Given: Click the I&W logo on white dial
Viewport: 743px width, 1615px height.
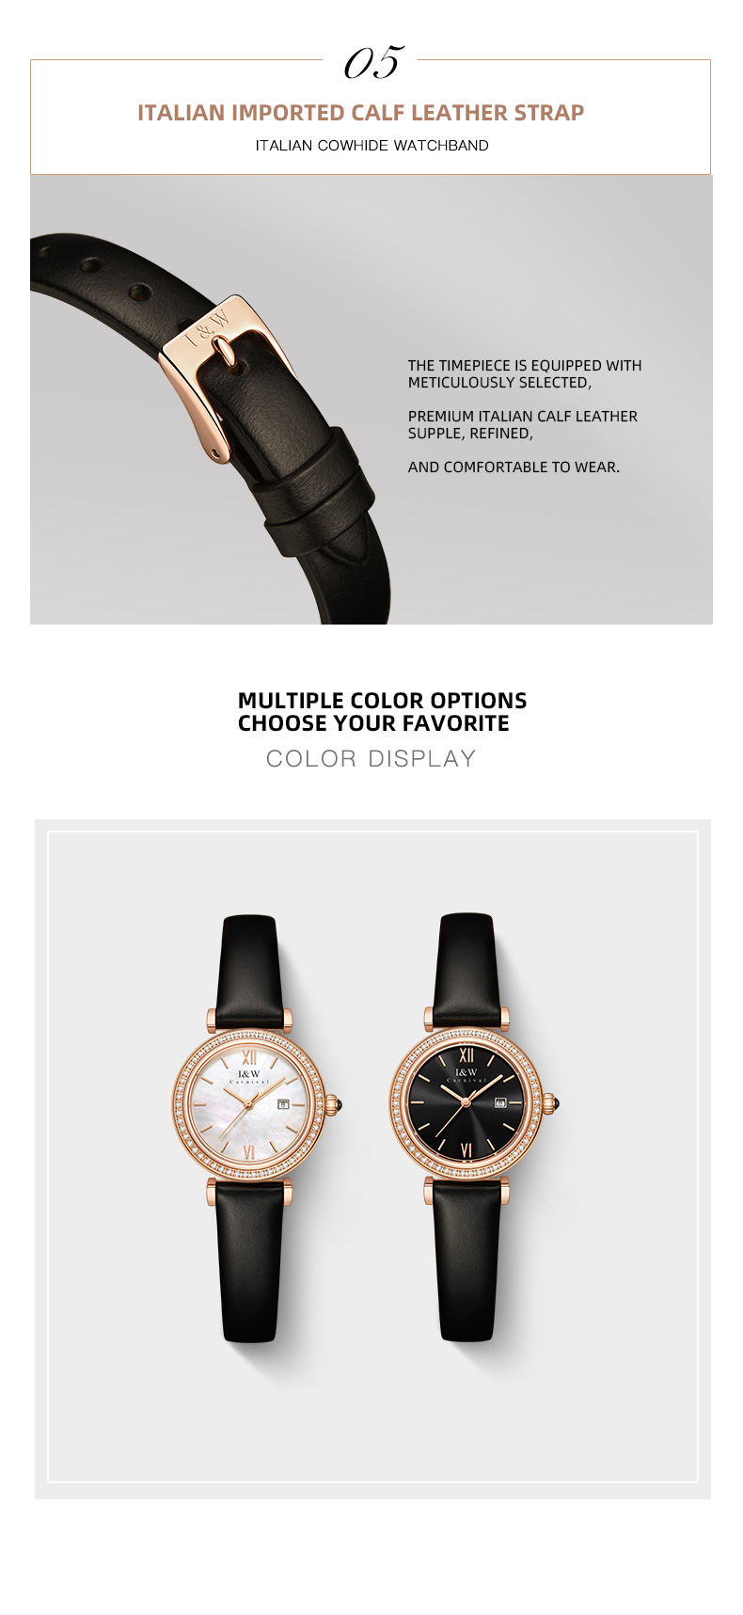Looking at the screenshot, I should [x=249, y=1075].
